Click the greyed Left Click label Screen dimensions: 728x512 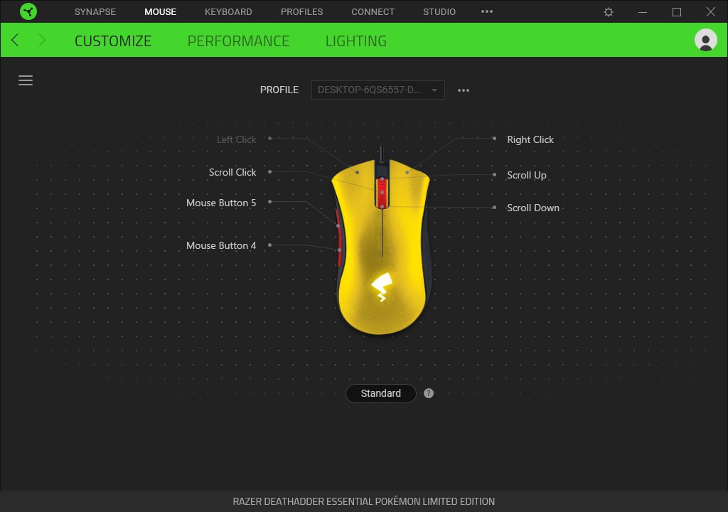236,139
